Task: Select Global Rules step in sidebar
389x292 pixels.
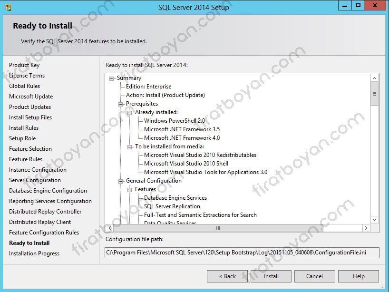Action: pyautogui.click(x=24, y=86)
